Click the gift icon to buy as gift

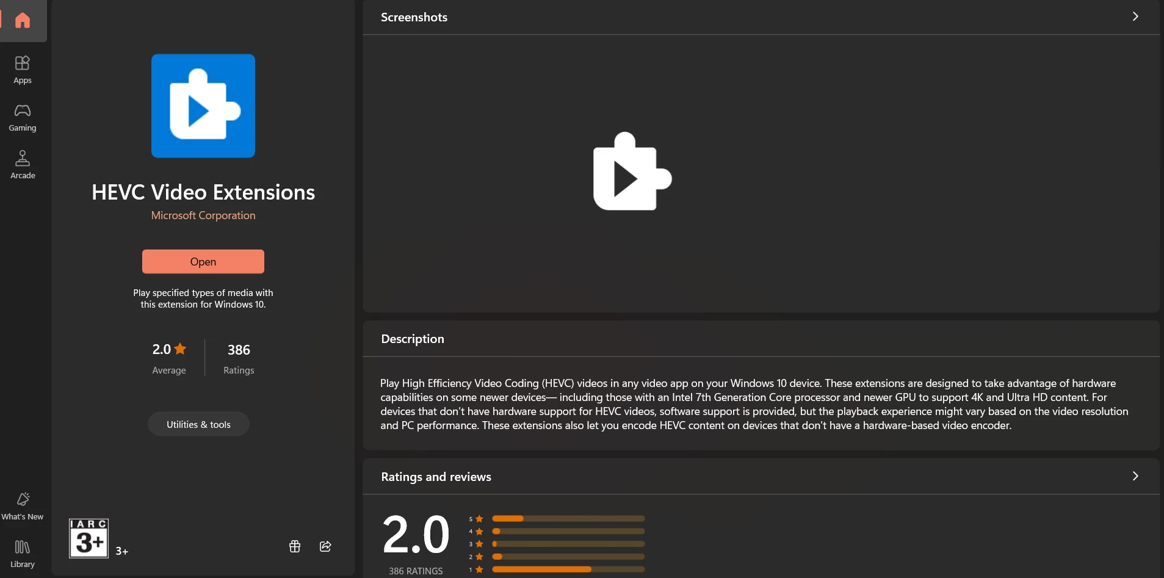point(295,546)
